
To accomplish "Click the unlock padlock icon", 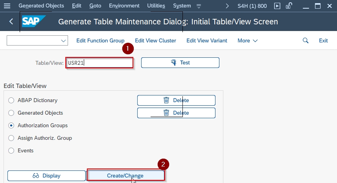I will 289,5.
